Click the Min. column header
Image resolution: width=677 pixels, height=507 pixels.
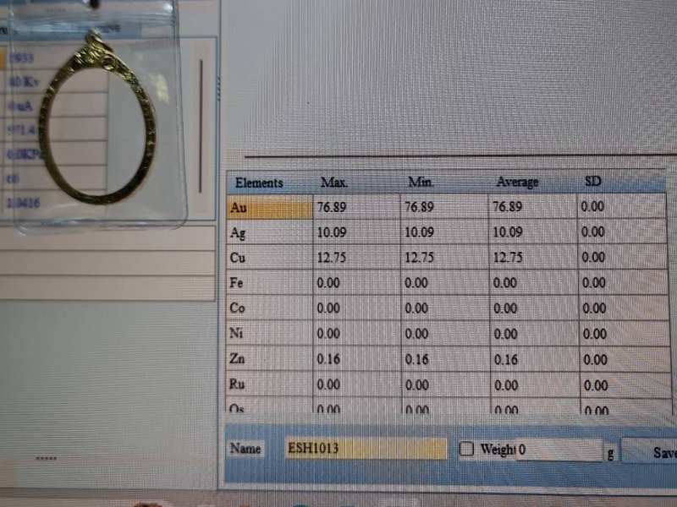(421, 183)
